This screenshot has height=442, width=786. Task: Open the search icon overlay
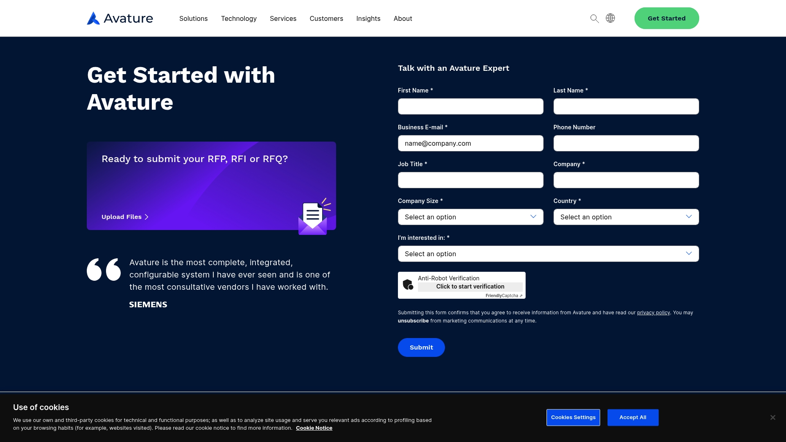point(594,18)
